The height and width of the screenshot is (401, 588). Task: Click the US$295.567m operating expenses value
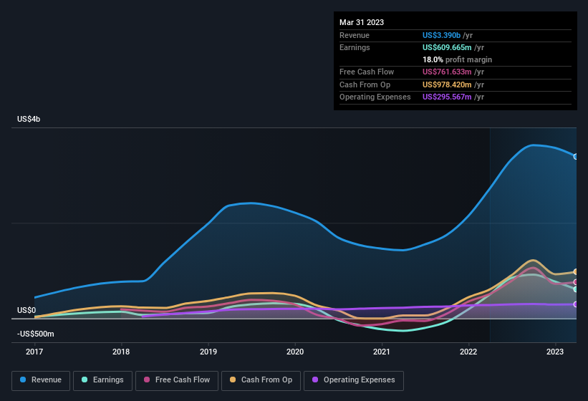click(447, 97)
